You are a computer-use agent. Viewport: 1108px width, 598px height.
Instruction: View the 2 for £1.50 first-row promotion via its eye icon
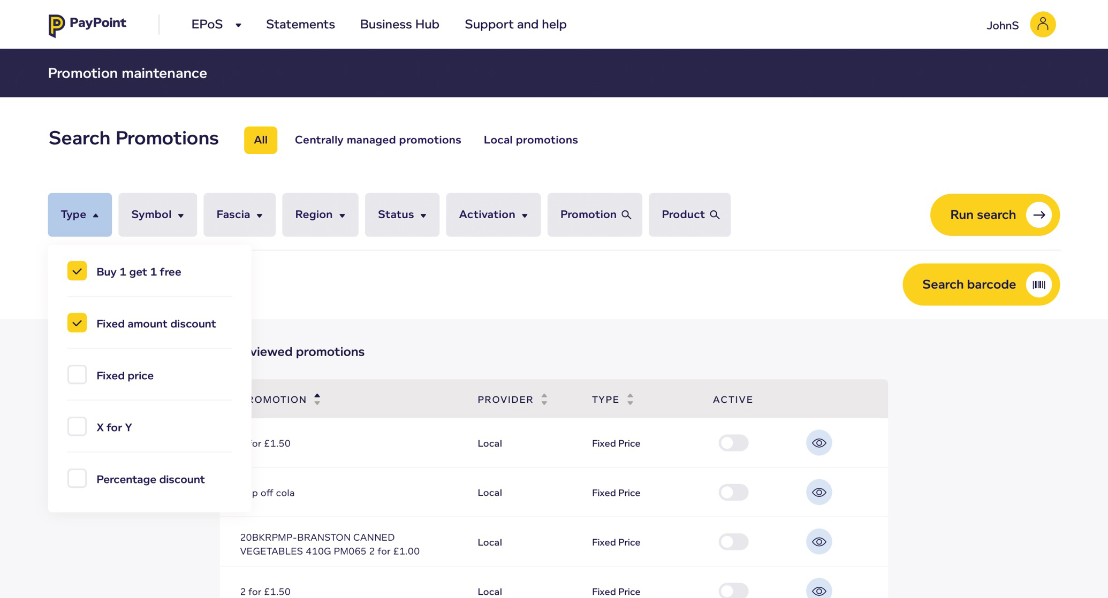click(818, 443)
